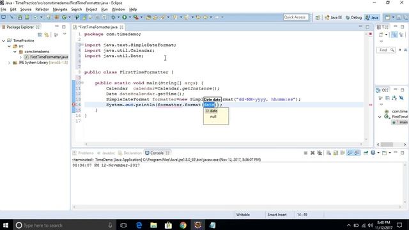Image resolution: width=409 pixels, height=230 pixels.
Task: Toggle Categorized view in Task List
Action: point(394,34)
